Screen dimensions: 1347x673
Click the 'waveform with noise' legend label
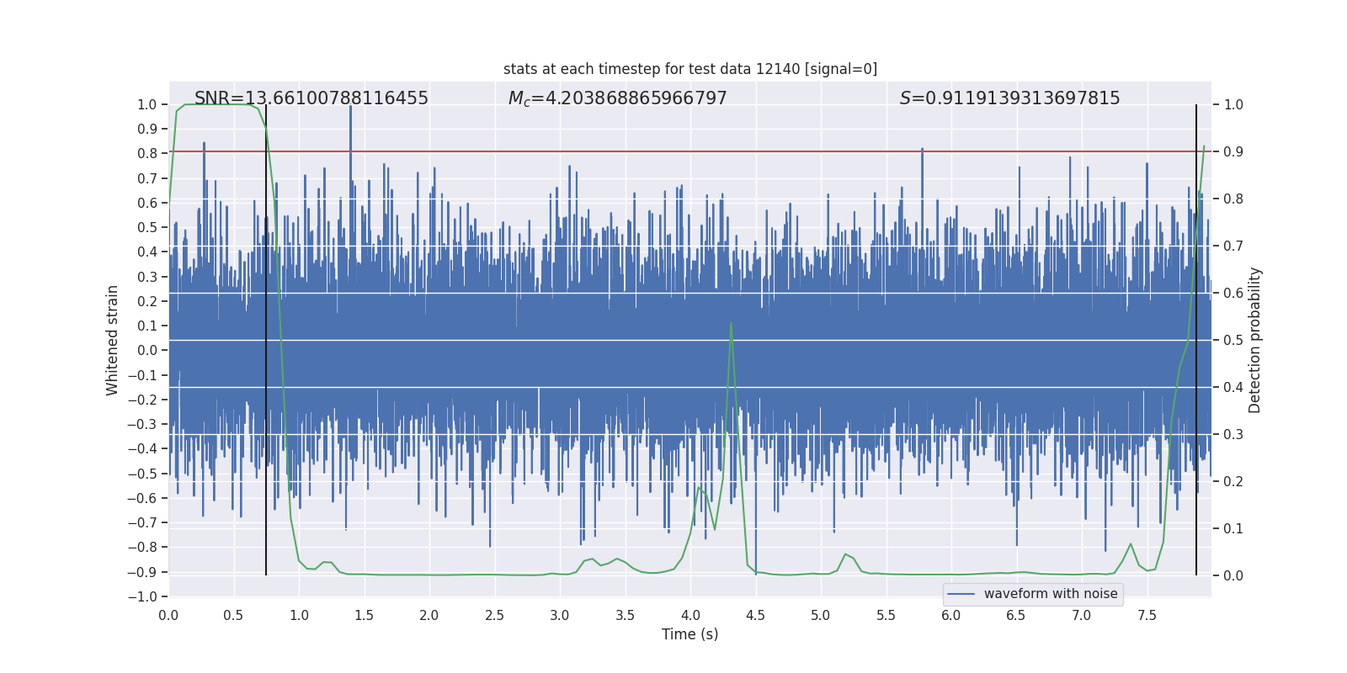(x=1050, y=594)
